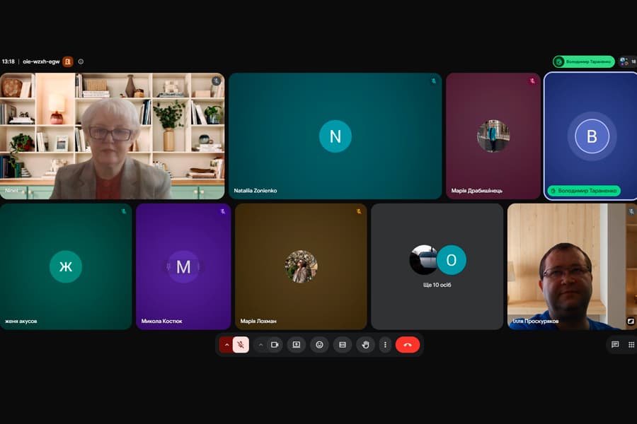The width and height of the screenshot is (637, 424).
Task: Click the name label Володимир Тараненко on the blue tile
Action: [x=584, y=191]
